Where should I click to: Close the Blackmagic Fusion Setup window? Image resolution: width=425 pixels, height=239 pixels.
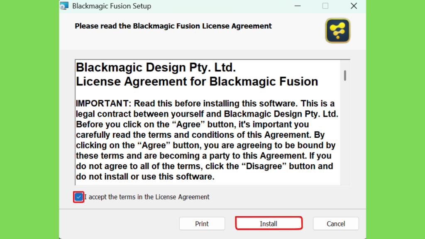tap(354, 6)
